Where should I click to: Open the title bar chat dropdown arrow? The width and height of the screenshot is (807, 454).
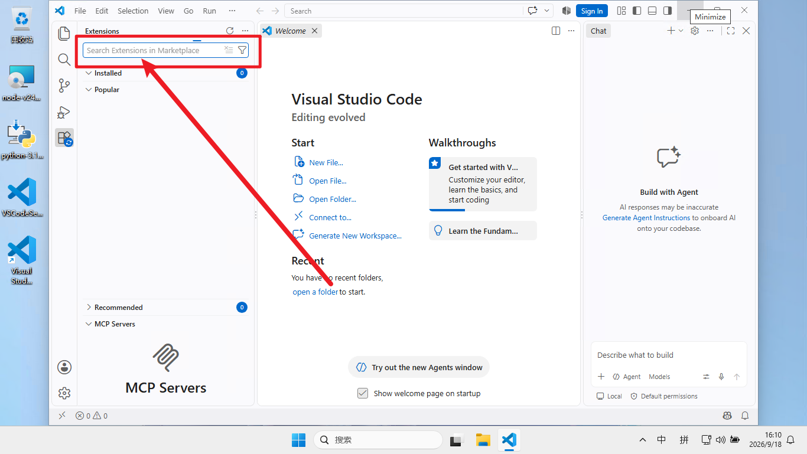click(546, 11)
